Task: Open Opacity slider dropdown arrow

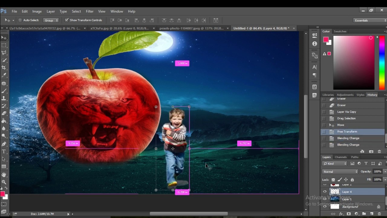Action: (x=385, y=172)
